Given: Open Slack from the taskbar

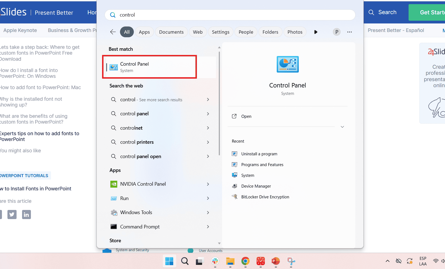Looking at the screenshot, I should click(x=215, y=261).
